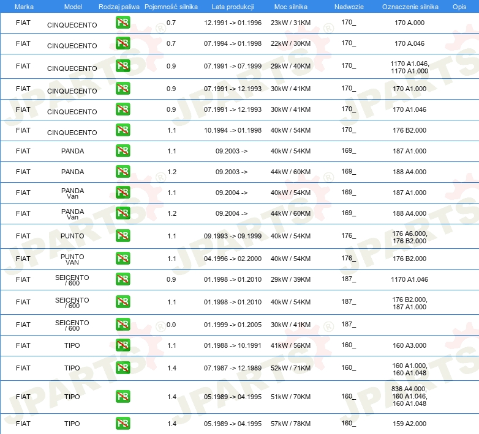Click fuel icon in PANDA 1.2 09.2003 row
This screenshot has height=434, width=479.
[123, 171]
